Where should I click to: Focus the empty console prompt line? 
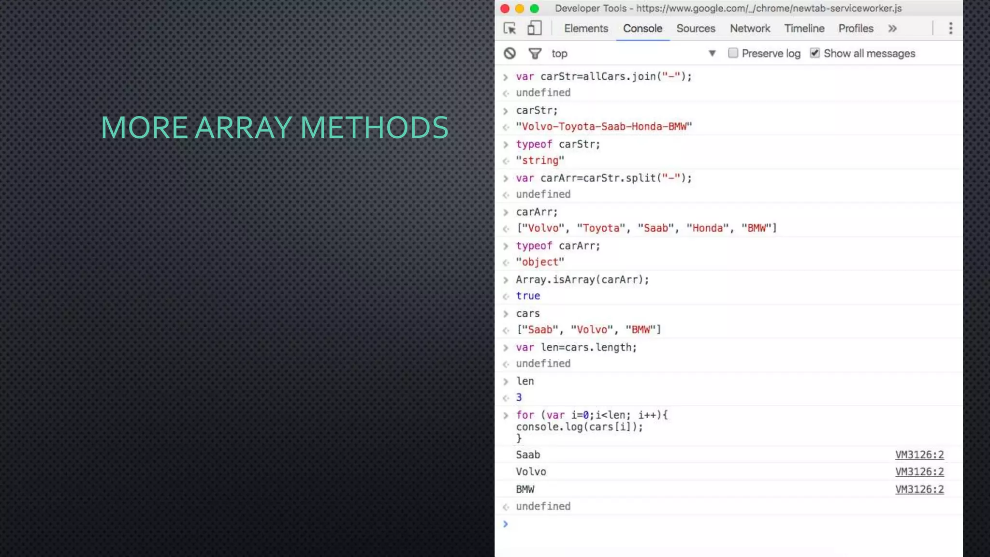tap(728, 524)
